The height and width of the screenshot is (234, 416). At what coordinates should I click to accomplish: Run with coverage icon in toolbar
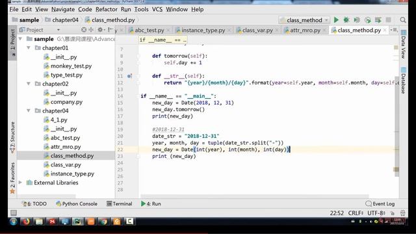tap(357, 20)
